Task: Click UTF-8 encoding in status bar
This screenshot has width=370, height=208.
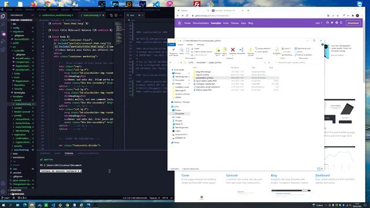Action: pyautogui.click(x=165, y=198)
